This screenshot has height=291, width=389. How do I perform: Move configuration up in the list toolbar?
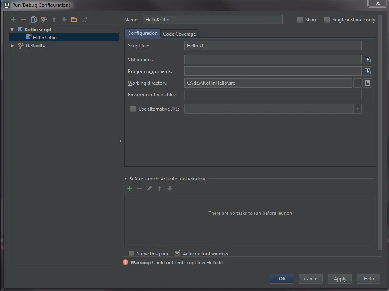[54, 19]
